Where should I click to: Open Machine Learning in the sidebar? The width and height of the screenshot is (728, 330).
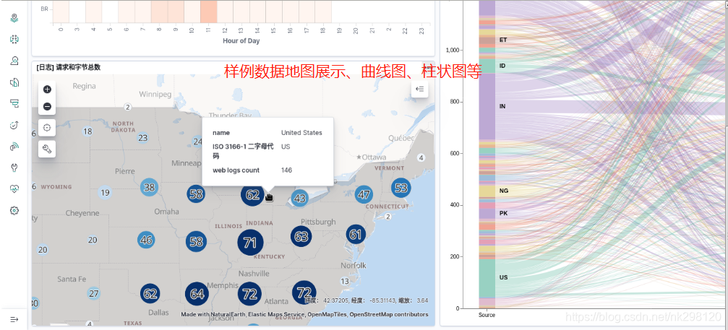point(14,40)
